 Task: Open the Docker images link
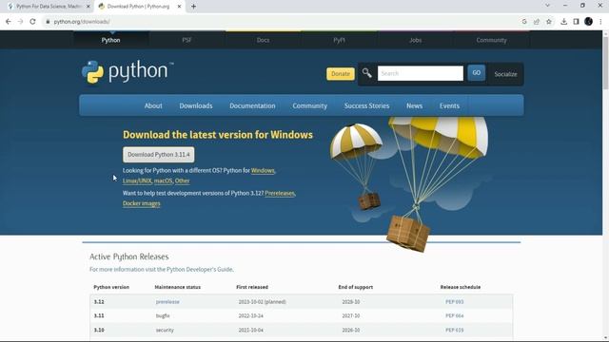(142, 203)
